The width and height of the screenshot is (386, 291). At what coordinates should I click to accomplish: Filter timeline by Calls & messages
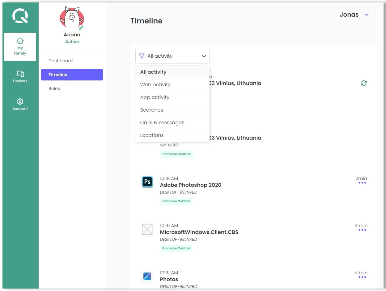[x=162, y=123]
